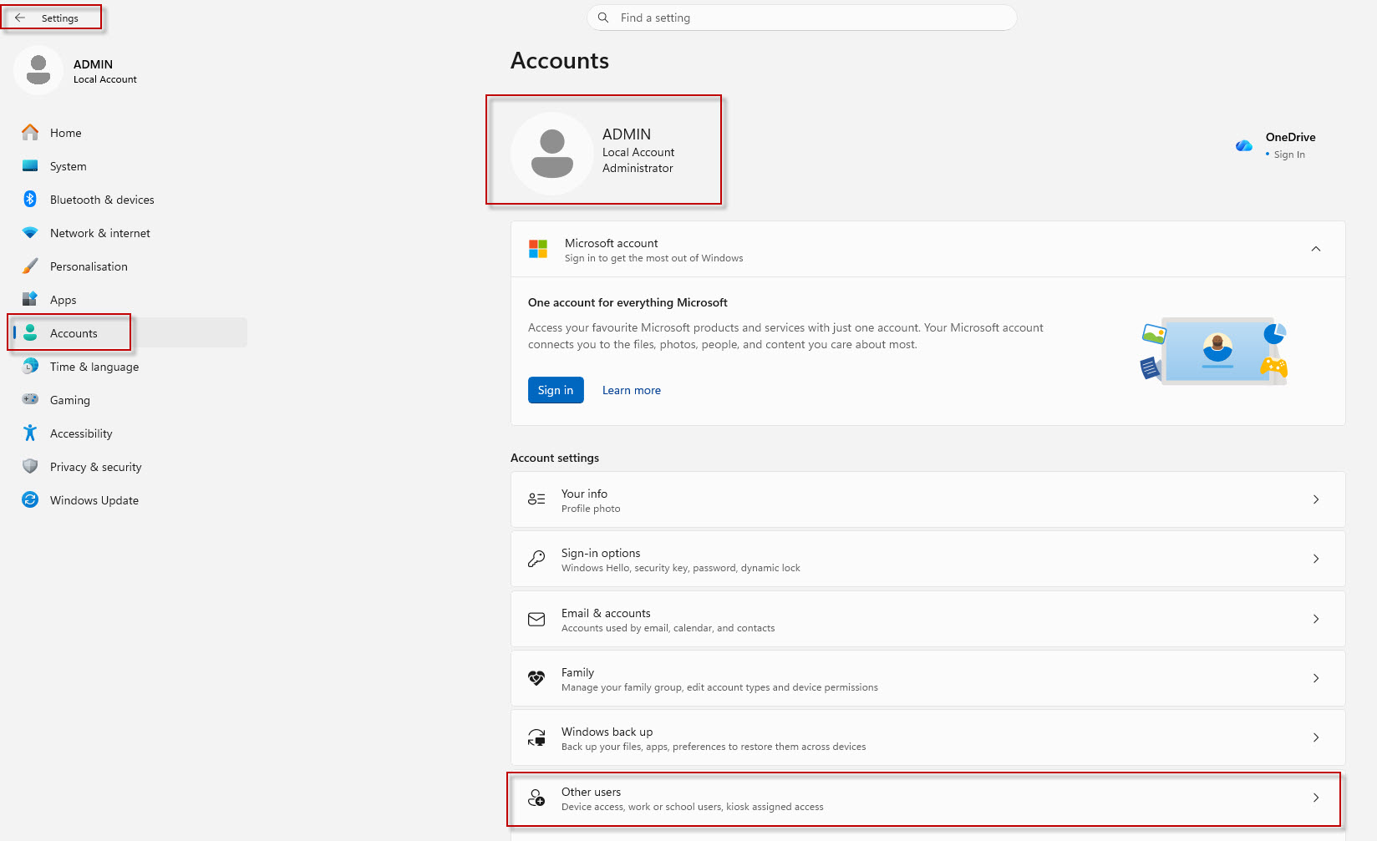Open Email & accounts via its chevron
1377x841 pixels.
click(x=1316, y=619)
